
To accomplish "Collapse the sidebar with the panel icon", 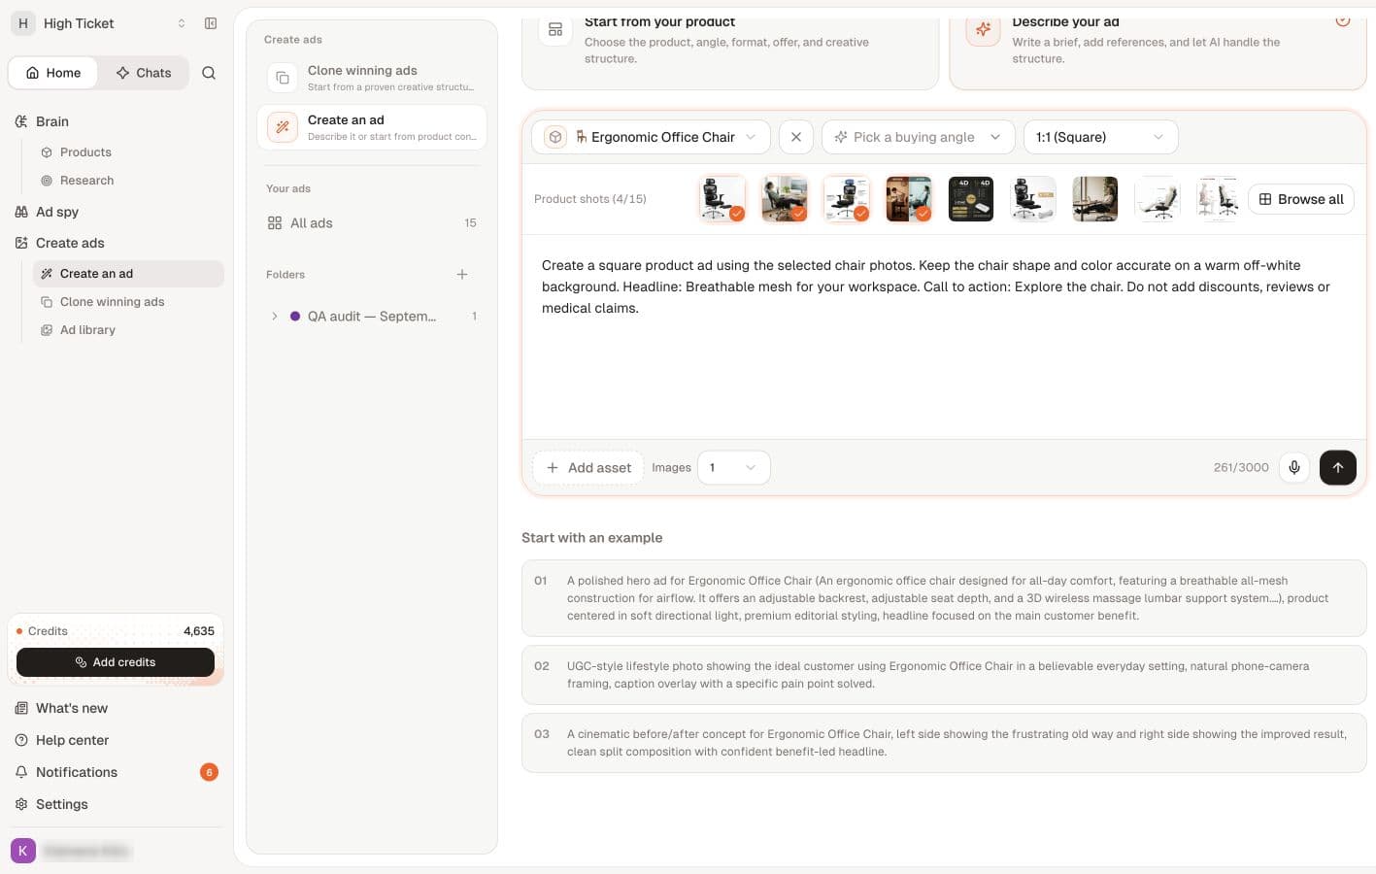I will tap(211, 23).
